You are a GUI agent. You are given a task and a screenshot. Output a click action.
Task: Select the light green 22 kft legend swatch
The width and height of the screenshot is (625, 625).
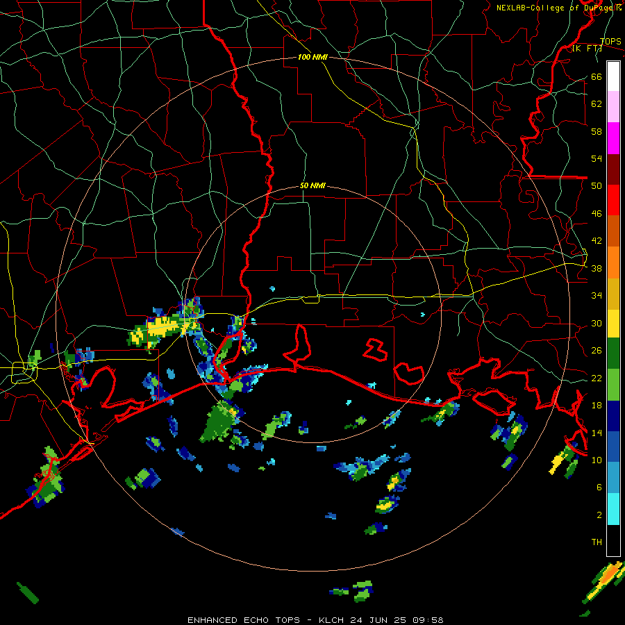click(613, 385)
